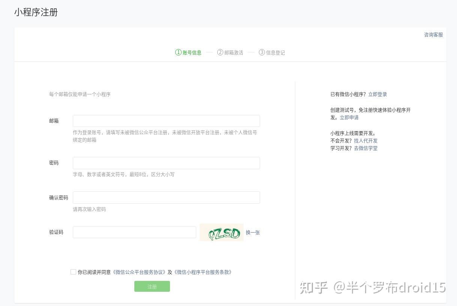The width and height of the screenshot is (457, 306).
Task: Click the 信息登记 step three indicator
Action: coord(272,52)
